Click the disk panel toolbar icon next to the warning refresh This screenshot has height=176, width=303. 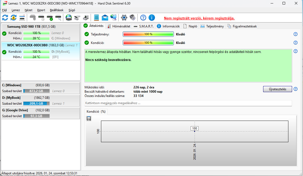tap(22, 18)
